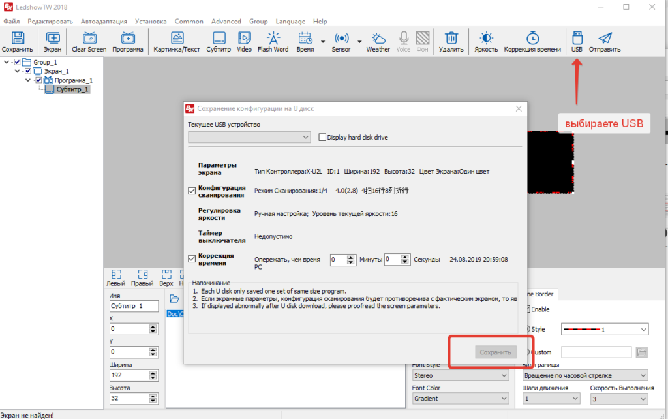Open the Advanced menu
The width and height of the screenshot is (668, 419).
click(226, 22)
